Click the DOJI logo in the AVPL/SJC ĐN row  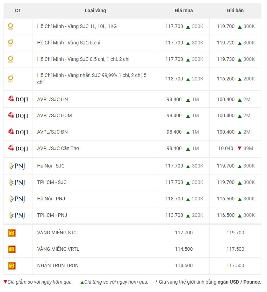point(18,132)
